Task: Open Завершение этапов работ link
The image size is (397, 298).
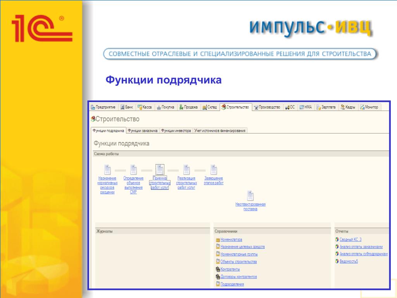Action: point(214,181)
